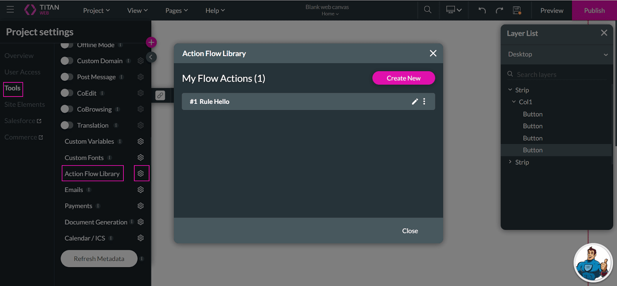This screenshot has height=286, width=617.
Task: Click the Search layers input field
Action: tap(559, 75)
